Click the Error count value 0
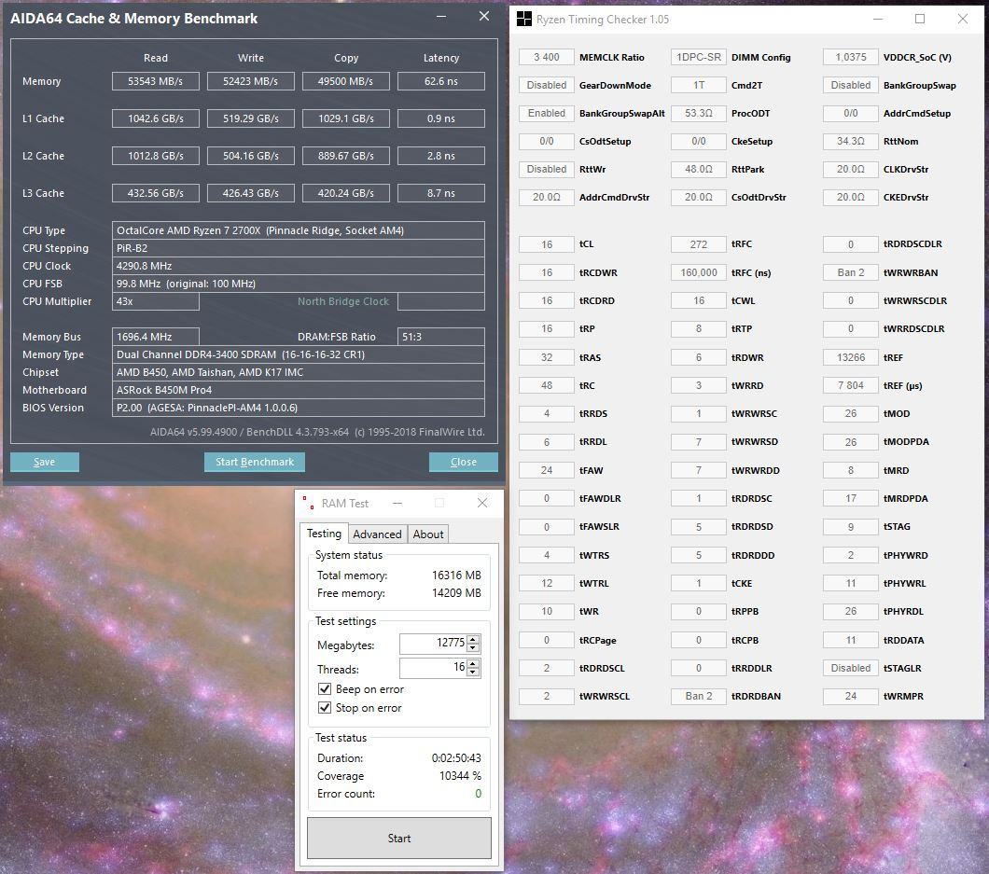The width and height of the screenshot is (989, 874). coord(478,793)
